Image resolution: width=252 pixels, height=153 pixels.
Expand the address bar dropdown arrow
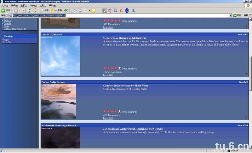(x=230, y=15)
